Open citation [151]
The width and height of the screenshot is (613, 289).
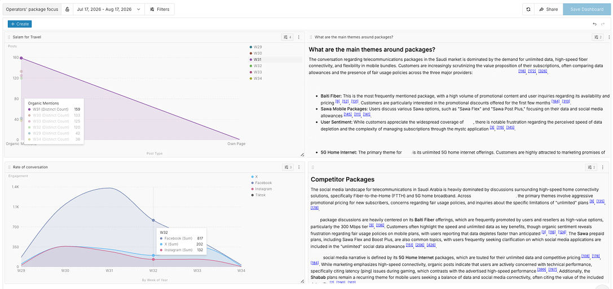pos(409,245)
